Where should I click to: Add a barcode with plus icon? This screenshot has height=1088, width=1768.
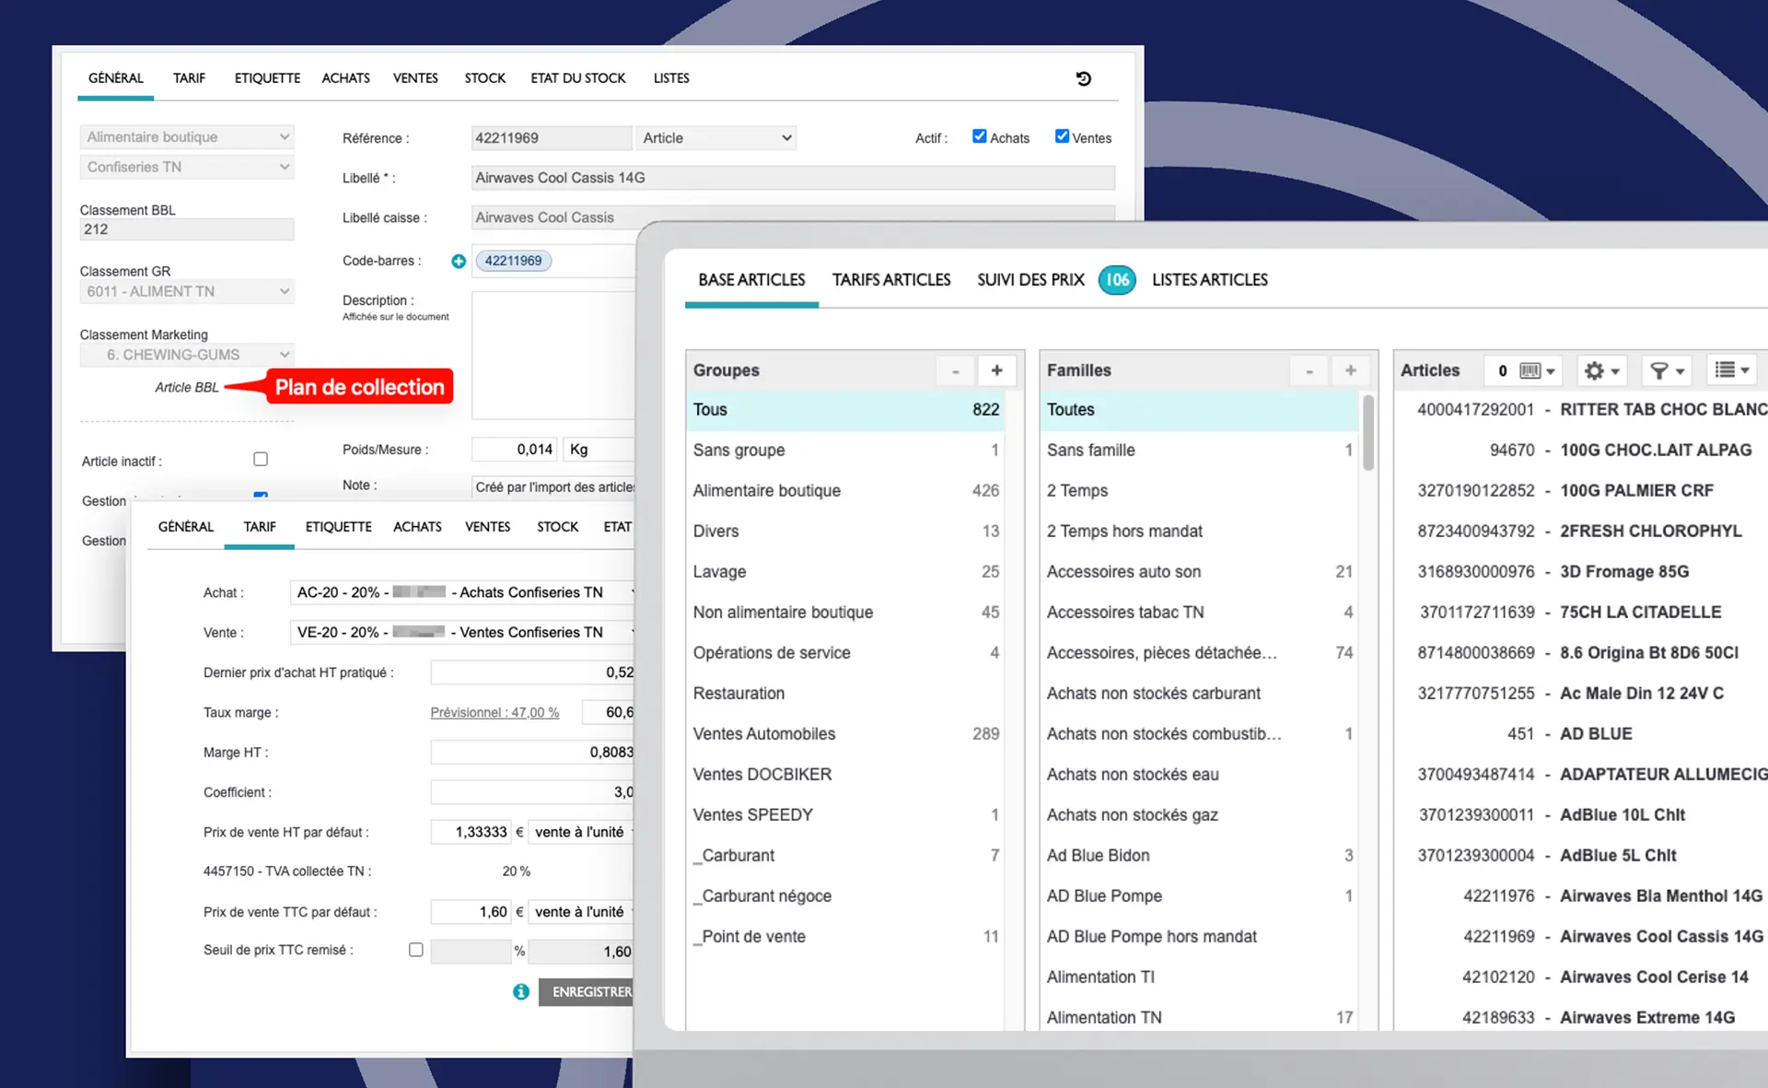(459, 262)
